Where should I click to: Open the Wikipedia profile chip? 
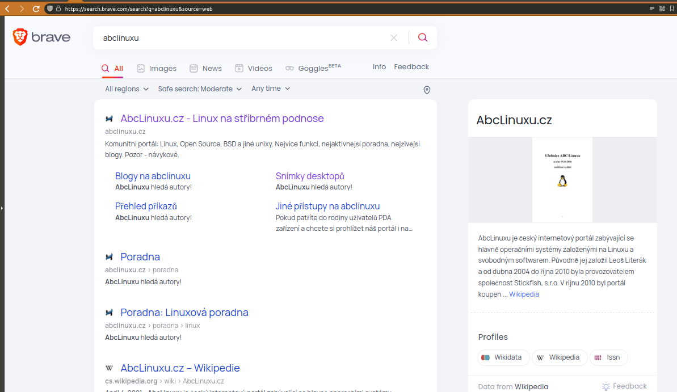pyautogui.click(x=559, y=357)
